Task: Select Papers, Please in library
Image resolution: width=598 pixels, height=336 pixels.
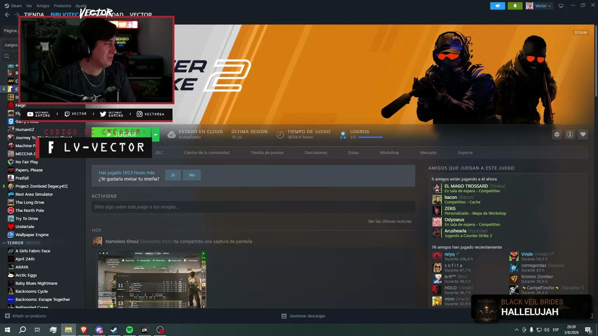Action: click(x=29, y=170)
